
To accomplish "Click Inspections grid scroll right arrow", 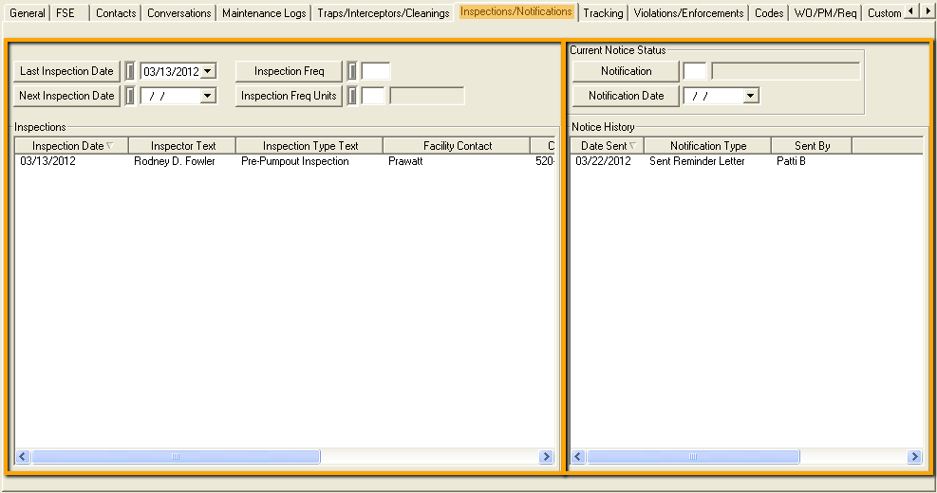I will (546, 457).
